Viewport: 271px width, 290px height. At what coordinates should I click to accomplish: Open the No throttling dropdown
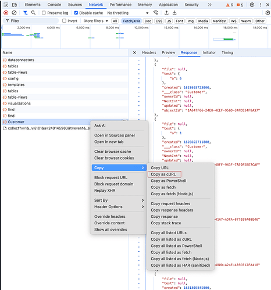[128, 13]
